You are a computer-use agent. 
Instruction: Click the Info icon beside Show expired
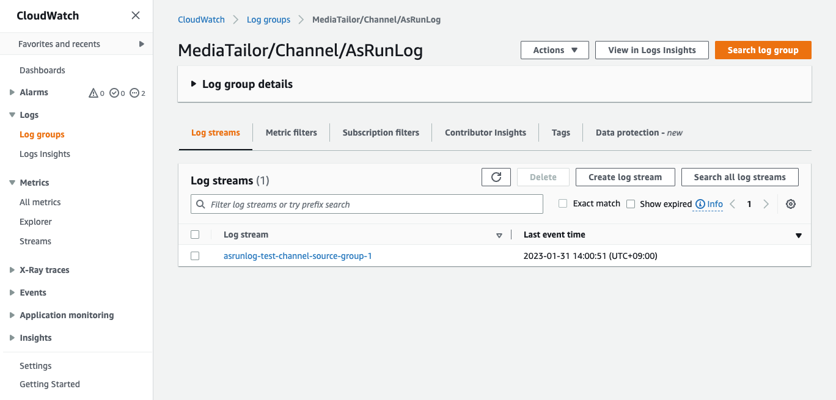coord(700,204)
